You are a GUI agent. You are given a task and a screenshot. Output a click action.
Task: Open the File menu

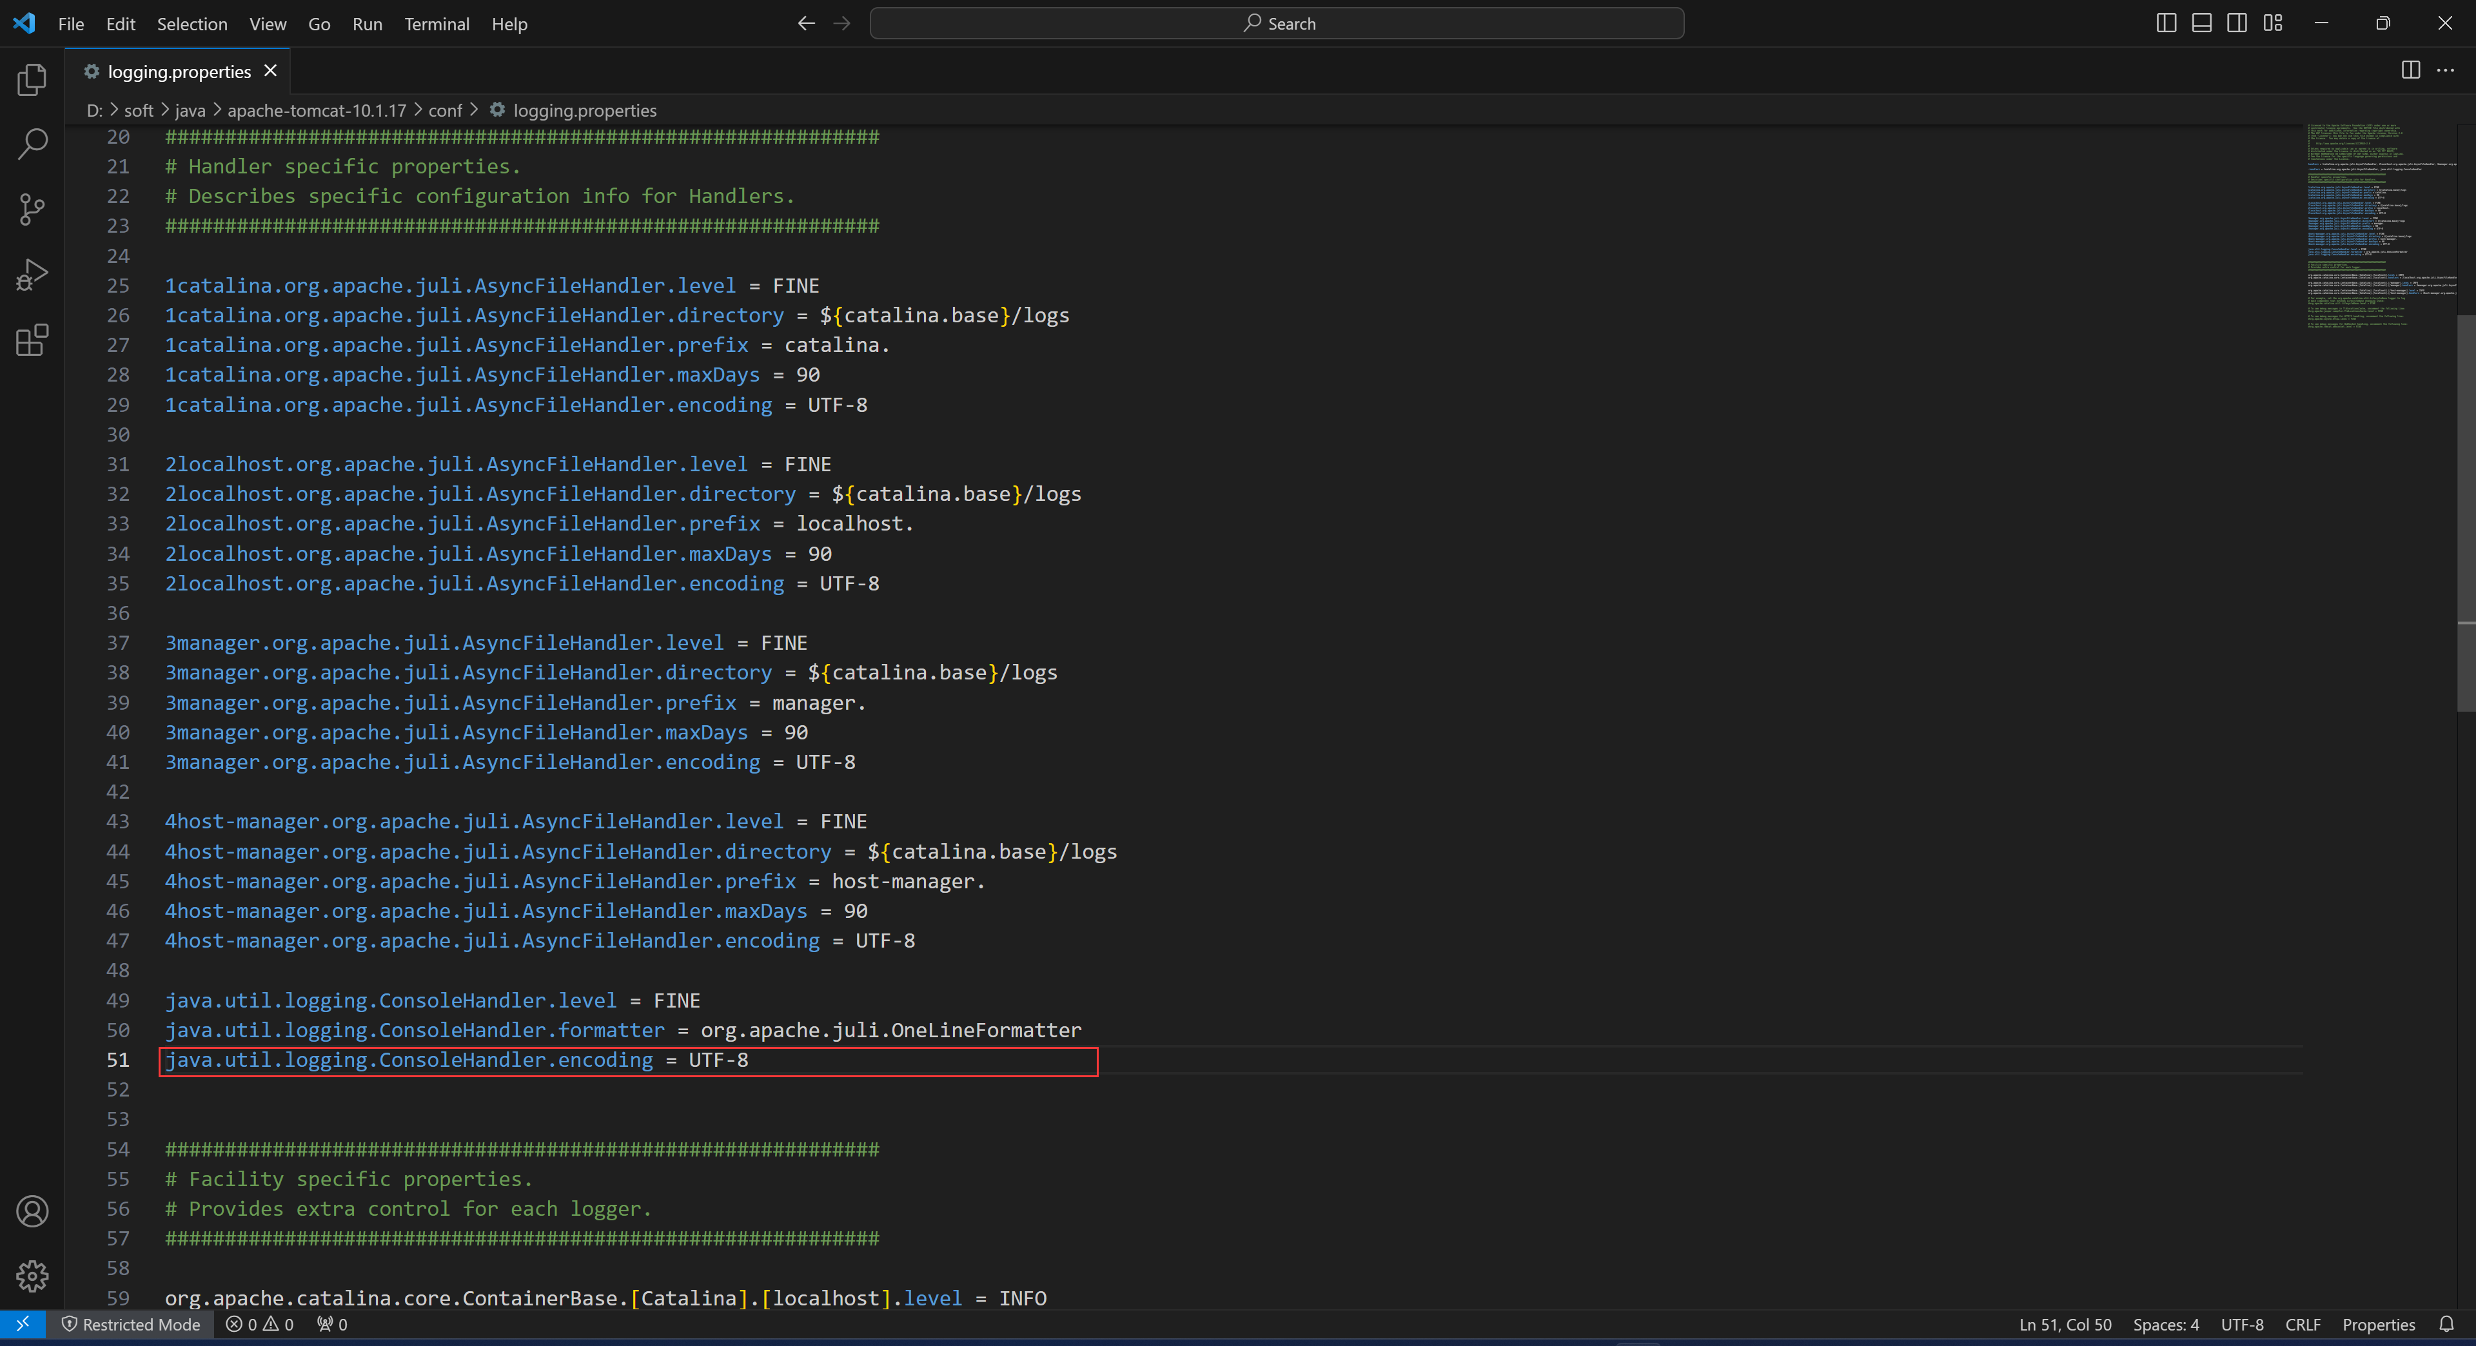click(71, 24)
